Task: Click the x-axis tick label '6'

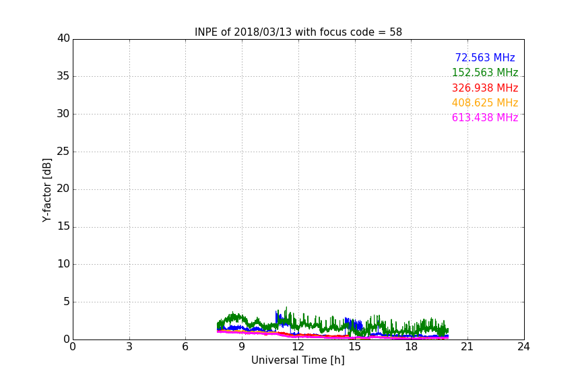Action: [x=185, y=347]
